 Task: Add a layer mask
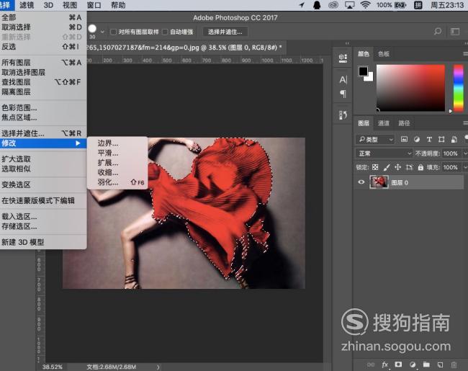coord(398,365)
